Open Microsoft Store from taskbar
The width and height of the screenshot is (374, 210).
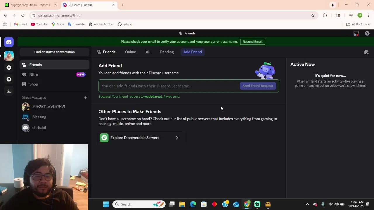(x=204, y=204)
